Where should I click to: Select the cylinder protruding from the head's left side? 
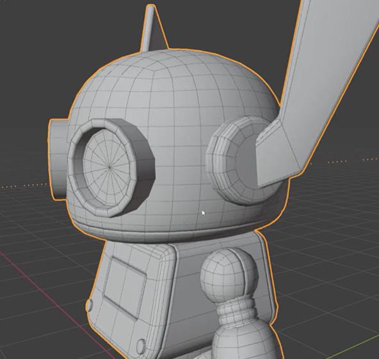pyautogui.click(x=58, y=159)
